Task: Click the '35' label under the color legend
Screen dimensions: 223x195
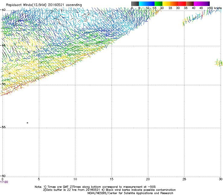Action: pos(186,8)
